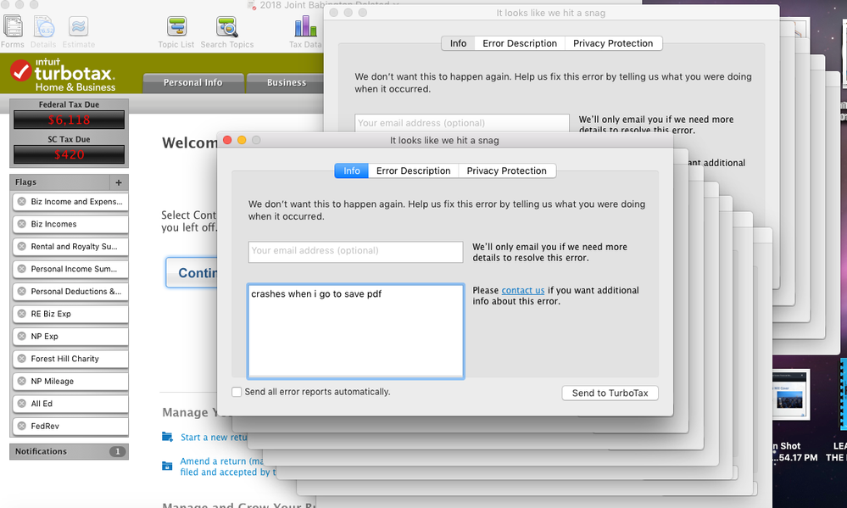847x508 pixels.
Task: Click the Start a new return link
Action: pos(214,438)
